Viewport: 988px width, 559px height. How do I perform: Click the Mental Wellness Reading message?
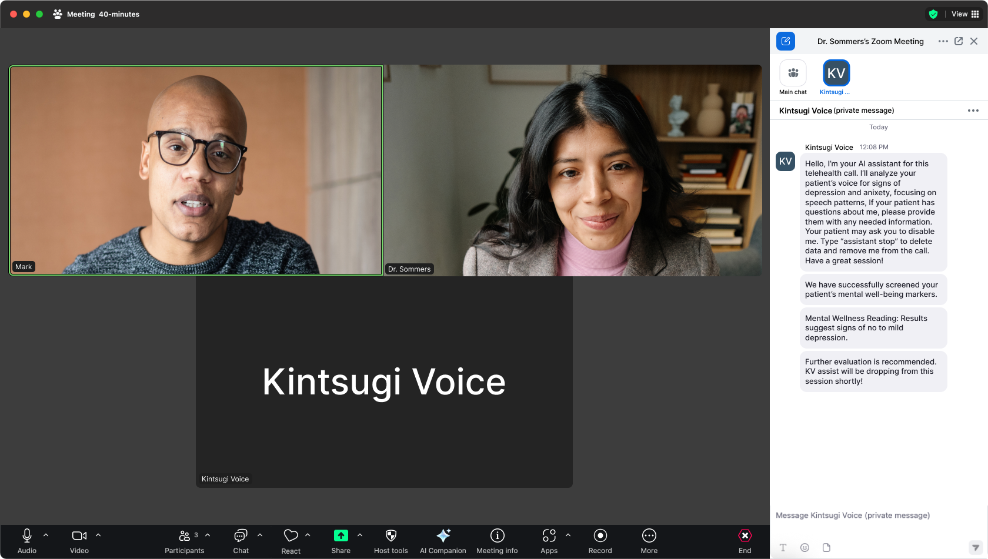pyautogui.click(x=873, y=328)
